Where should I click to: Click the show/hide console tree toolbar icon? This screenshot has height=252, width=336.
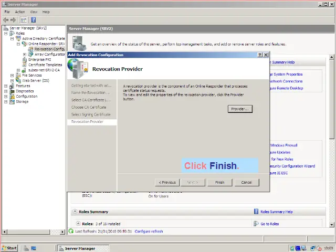[24, 20]
